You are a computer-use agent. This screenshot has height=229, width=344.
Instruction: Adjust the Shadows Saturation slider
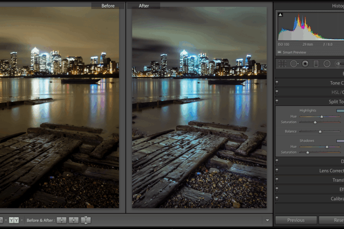[x=308, y=152]
